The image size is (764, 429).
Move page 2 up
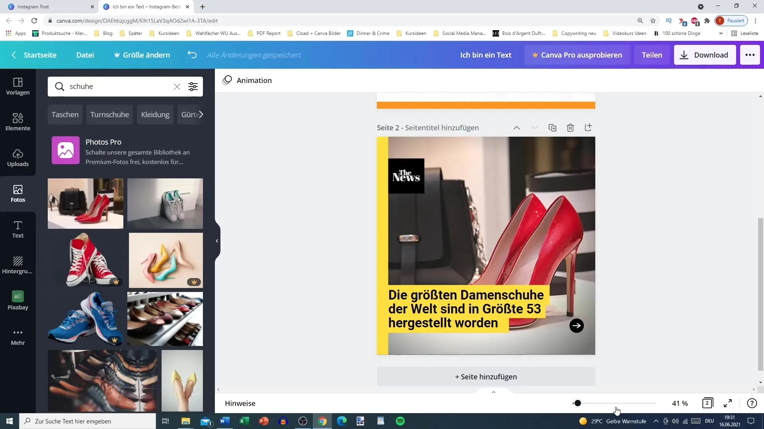pos(516,128)
